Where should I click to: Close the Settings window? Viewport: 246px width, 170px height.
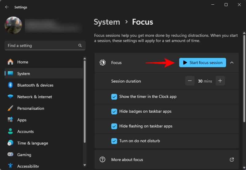pos(239,5)
